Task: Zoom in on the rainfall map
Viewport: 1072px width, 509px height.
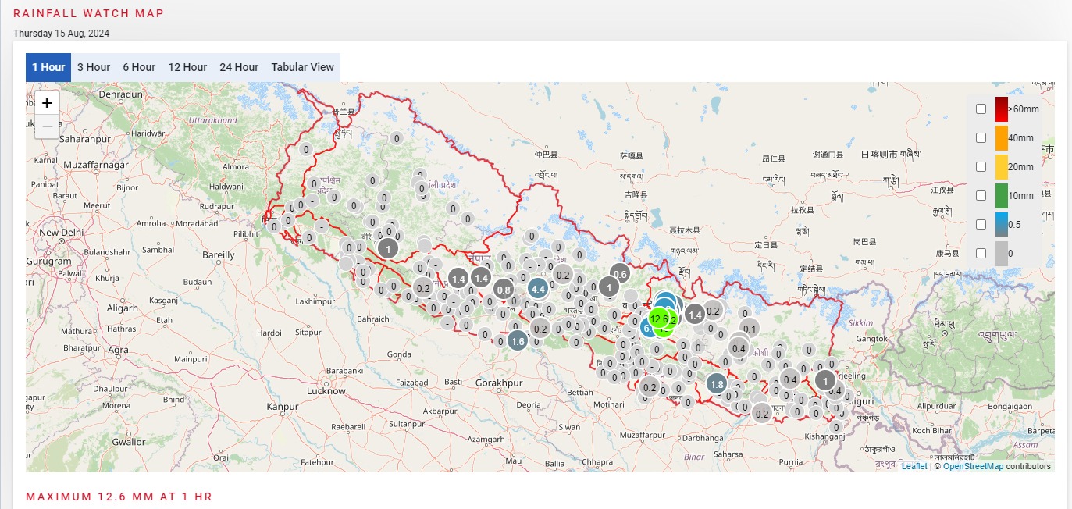Action: [47, 103]
